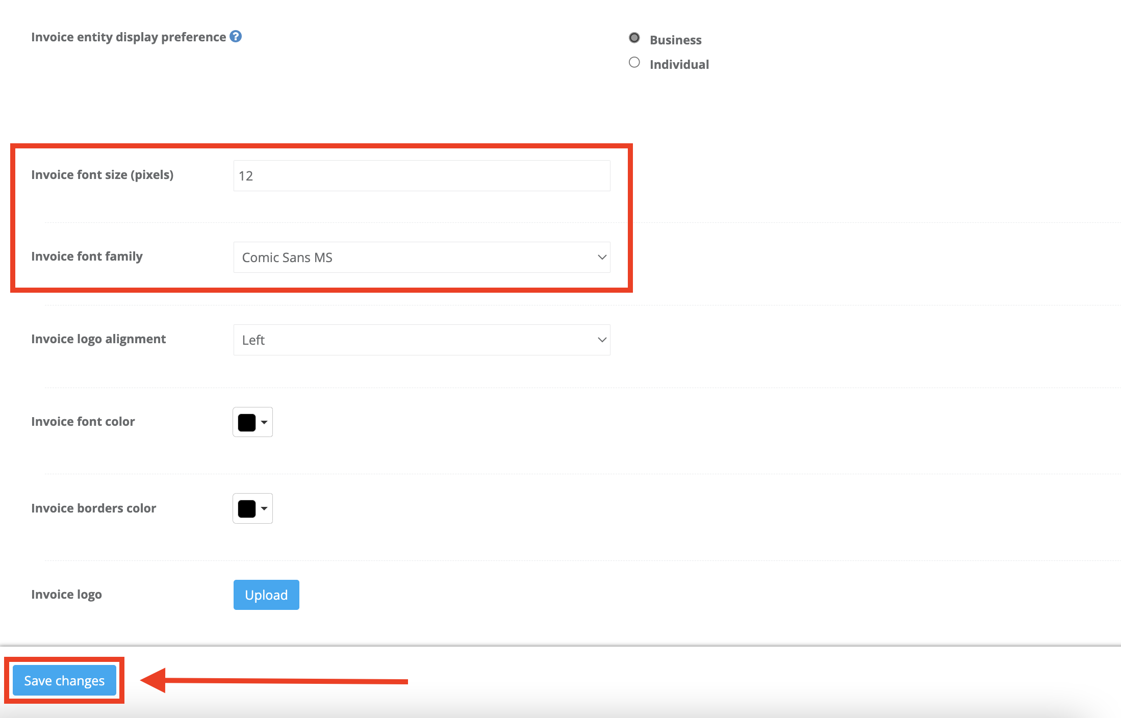Click the logo alignment chevron arrow

(602, 340)
